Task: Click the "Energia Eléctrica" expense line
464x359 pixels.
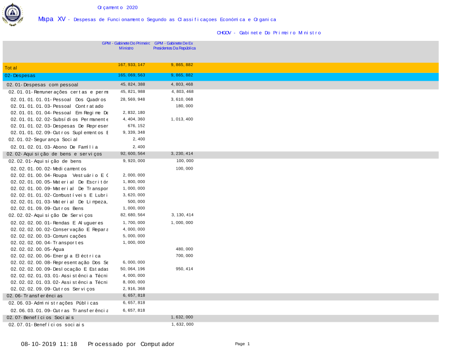Action: [x=56, y=256]
